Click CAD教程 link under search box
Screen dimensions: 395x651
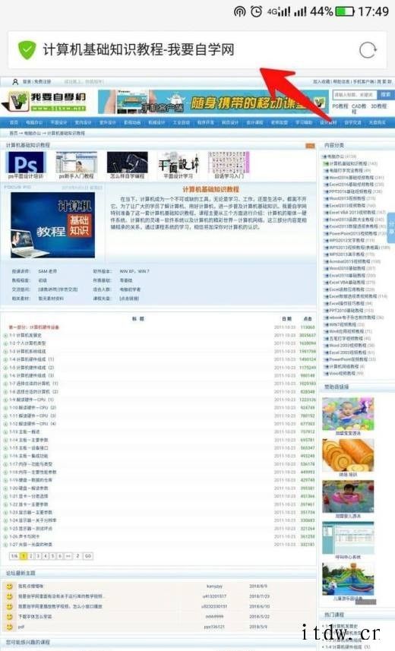[359, 109]
